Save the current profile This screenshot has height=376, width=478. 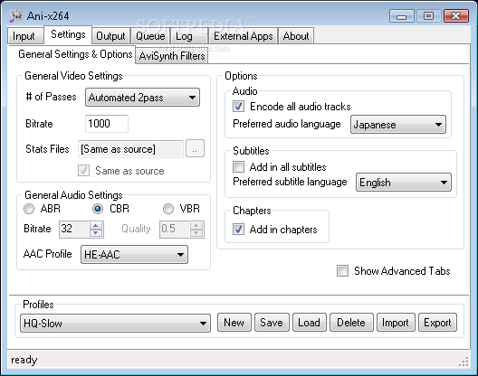click(x=272, y=323)
